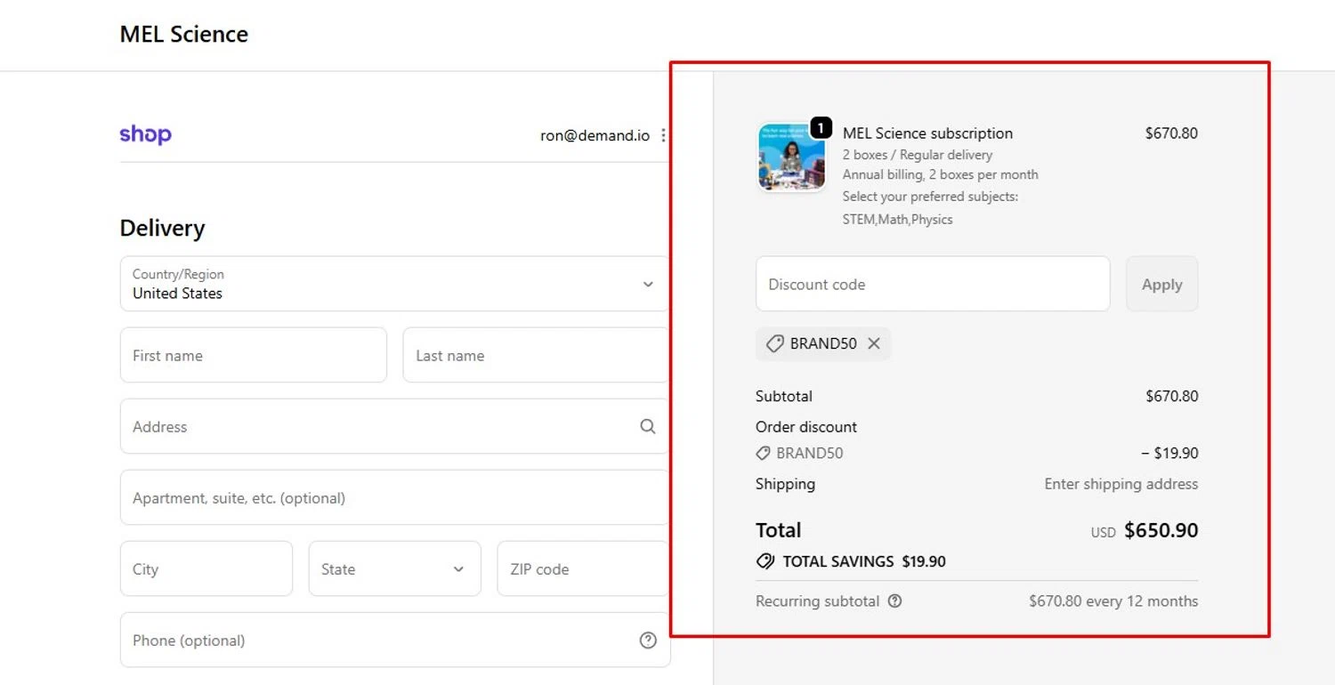Focus the City input field
Image resolution: width=1335 pixels, height=685 pixels.
pos(206,568)
